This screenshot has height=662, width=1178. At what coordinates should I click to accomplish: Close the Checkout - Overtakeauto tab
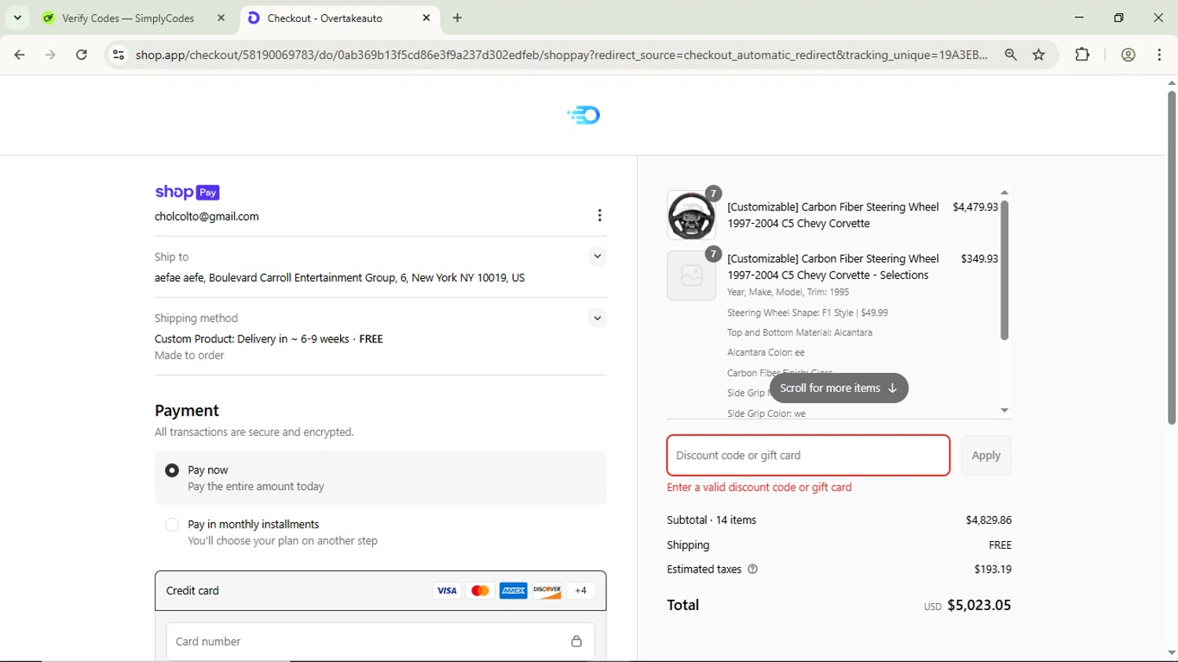(426, 18)
